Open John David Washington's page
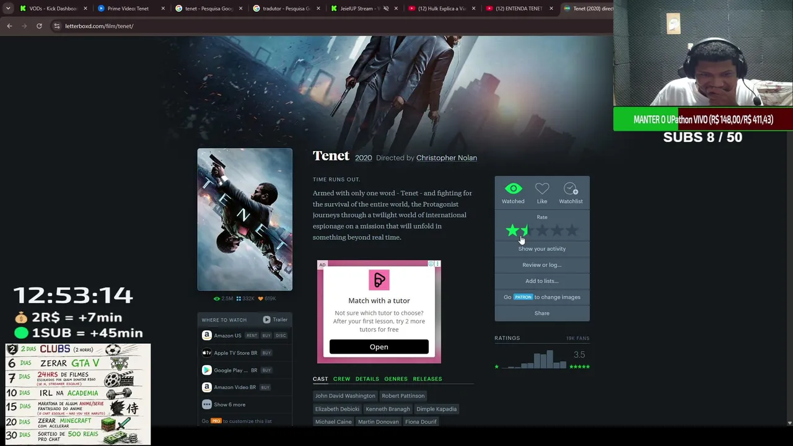The height and width of the screenshot is (446, 793). pos(345,396)
